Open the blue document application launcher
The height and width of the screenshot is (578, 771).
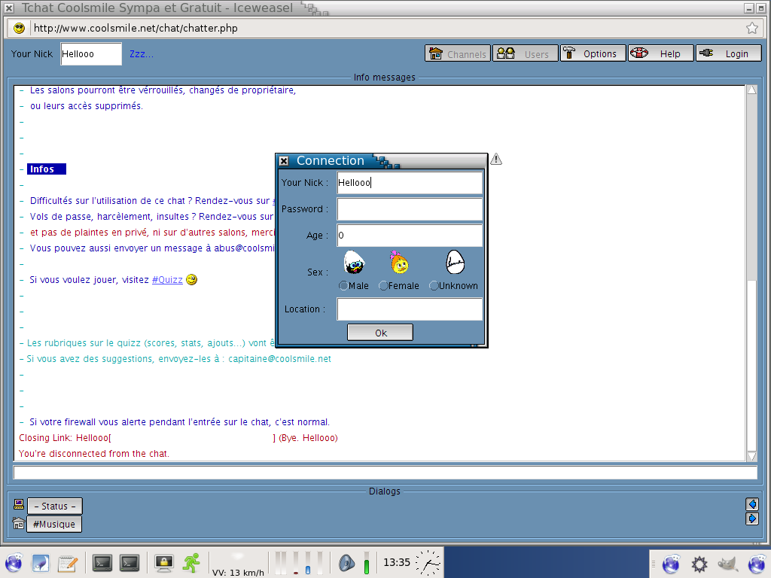pos(41,563)
